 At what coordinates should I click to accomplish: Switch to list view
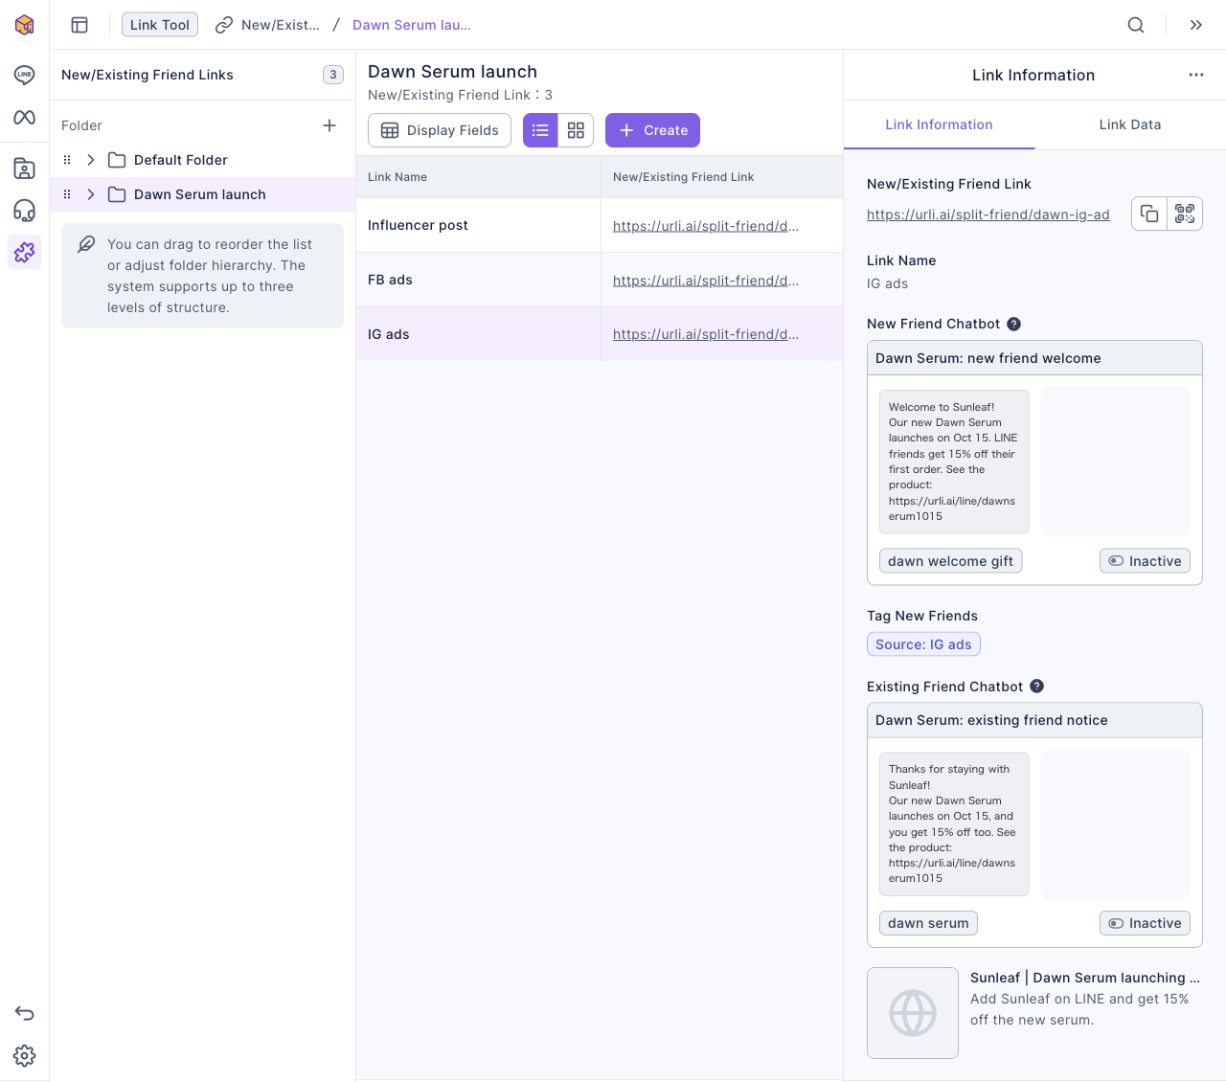click(x=540, y=130)
